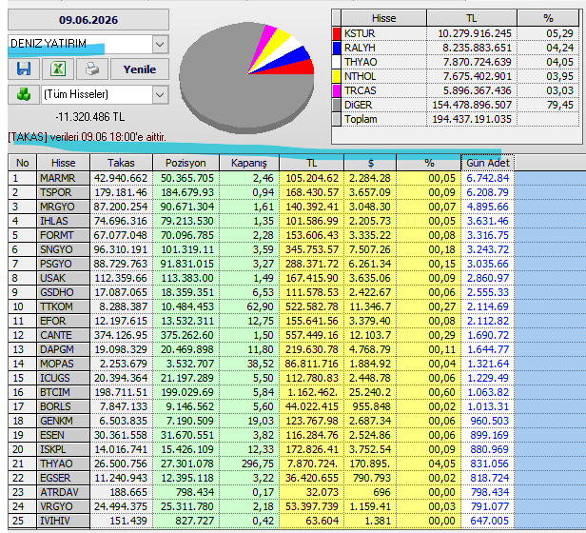
Task: Select the MRGYO stock cell
Action: click(x=64, y=207)
